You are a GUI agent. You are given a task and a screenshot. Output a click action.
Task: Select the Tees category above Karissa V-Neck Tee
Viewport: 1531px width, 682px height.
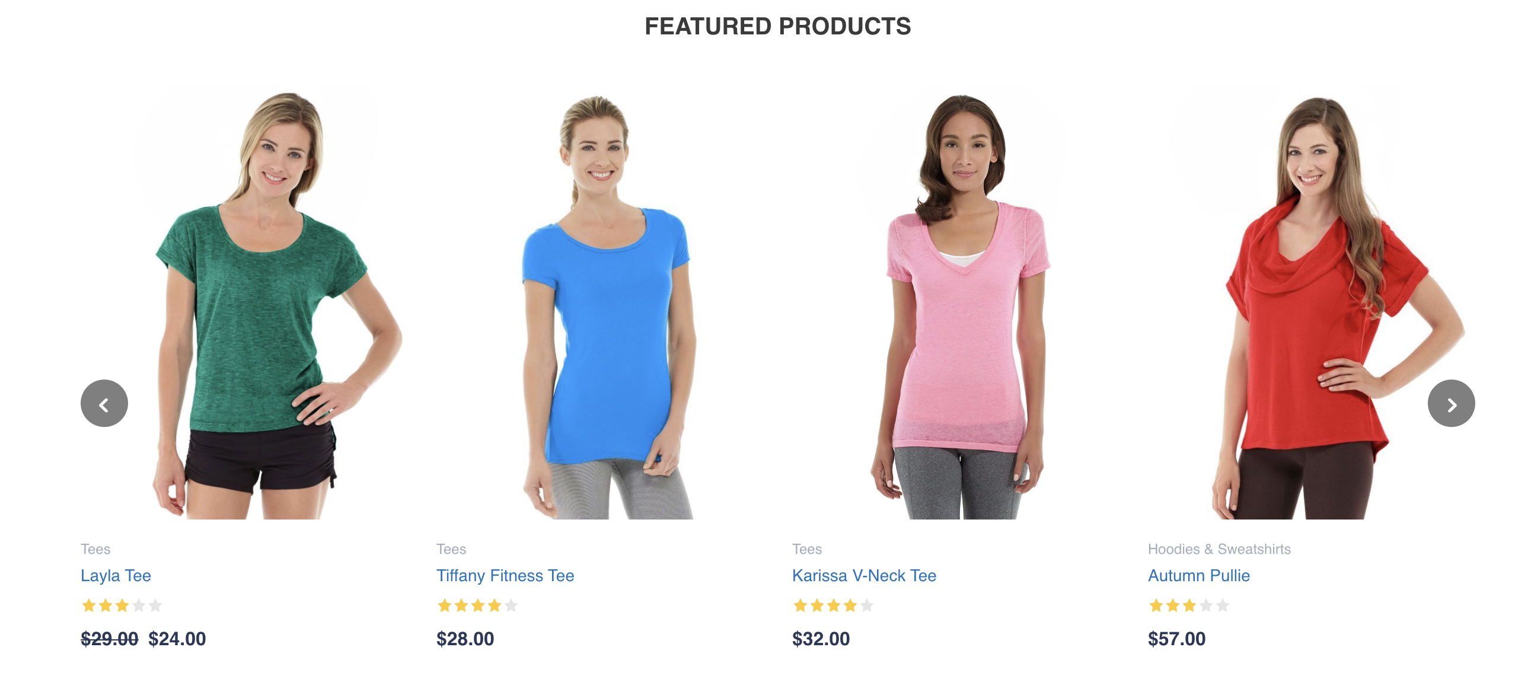click(x=807, y=549)
